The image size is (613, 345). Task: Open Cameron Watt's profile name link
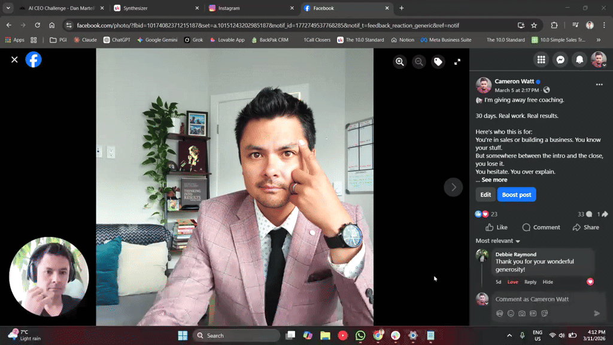tap(514, 81)
